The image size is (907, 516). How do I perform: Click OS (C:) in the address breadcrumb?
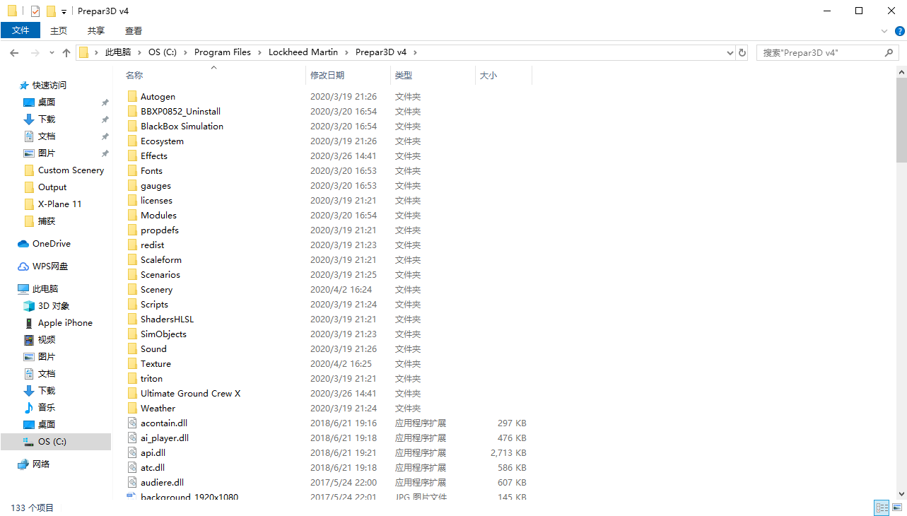(x=163, y=52)
